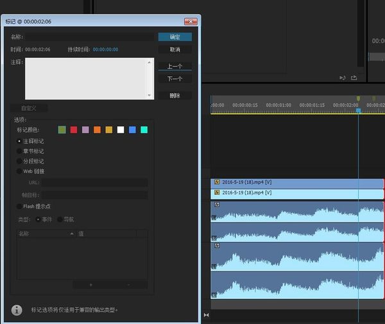
Task: Sort the table by the 名称 column header
Action: (45, 234)
